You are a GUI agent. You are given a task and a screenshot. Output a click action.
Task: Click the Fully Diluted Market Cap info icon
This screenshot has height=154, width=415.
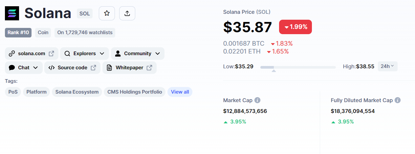(398, 100)
